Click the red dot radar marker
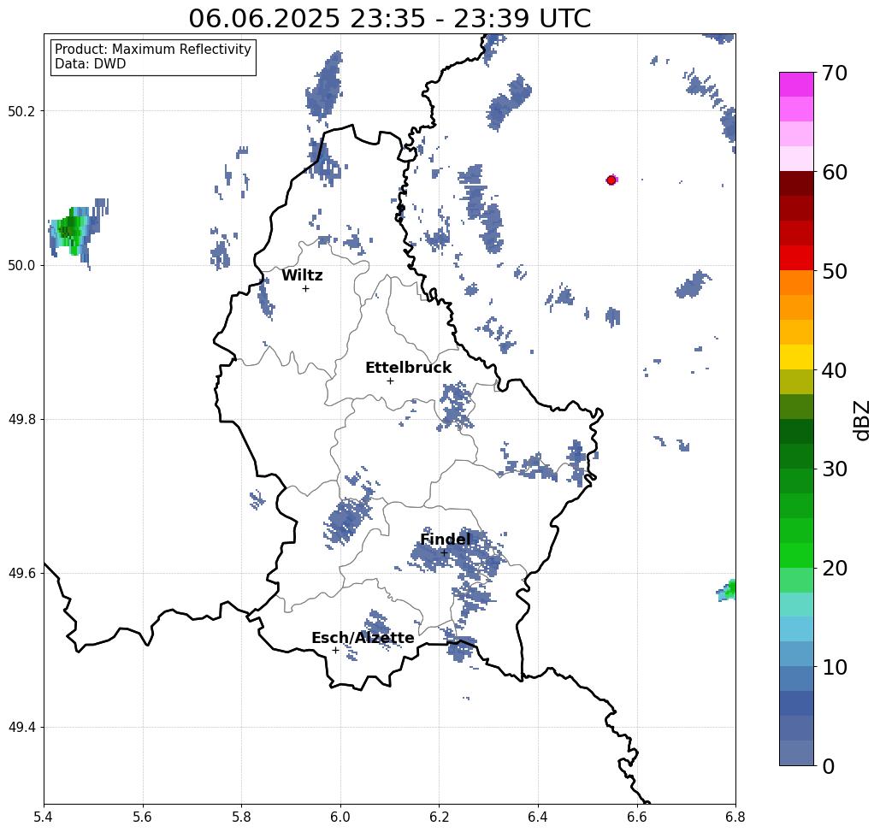The image size is (880, 832). (x=611, y=180)
